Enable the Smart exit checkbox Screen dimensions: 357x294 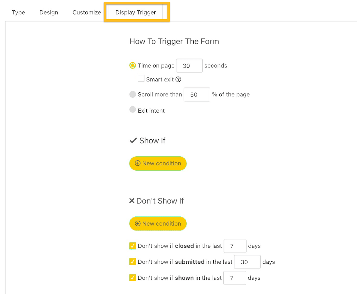141,78
